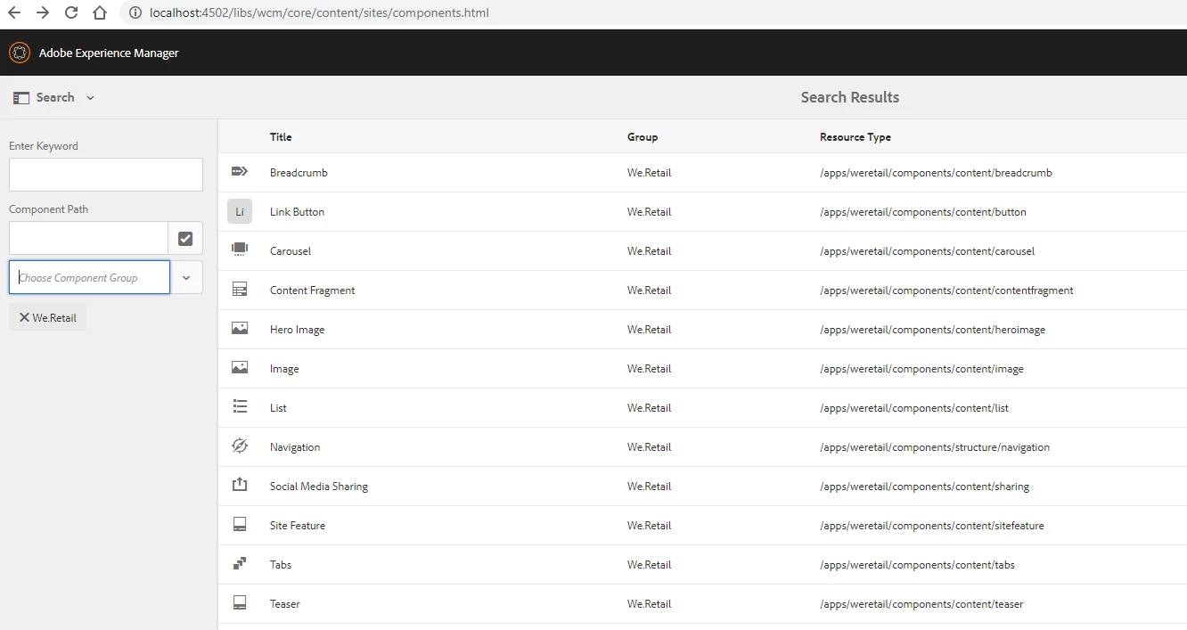Click the Navigation component icon

pos(240,446)
